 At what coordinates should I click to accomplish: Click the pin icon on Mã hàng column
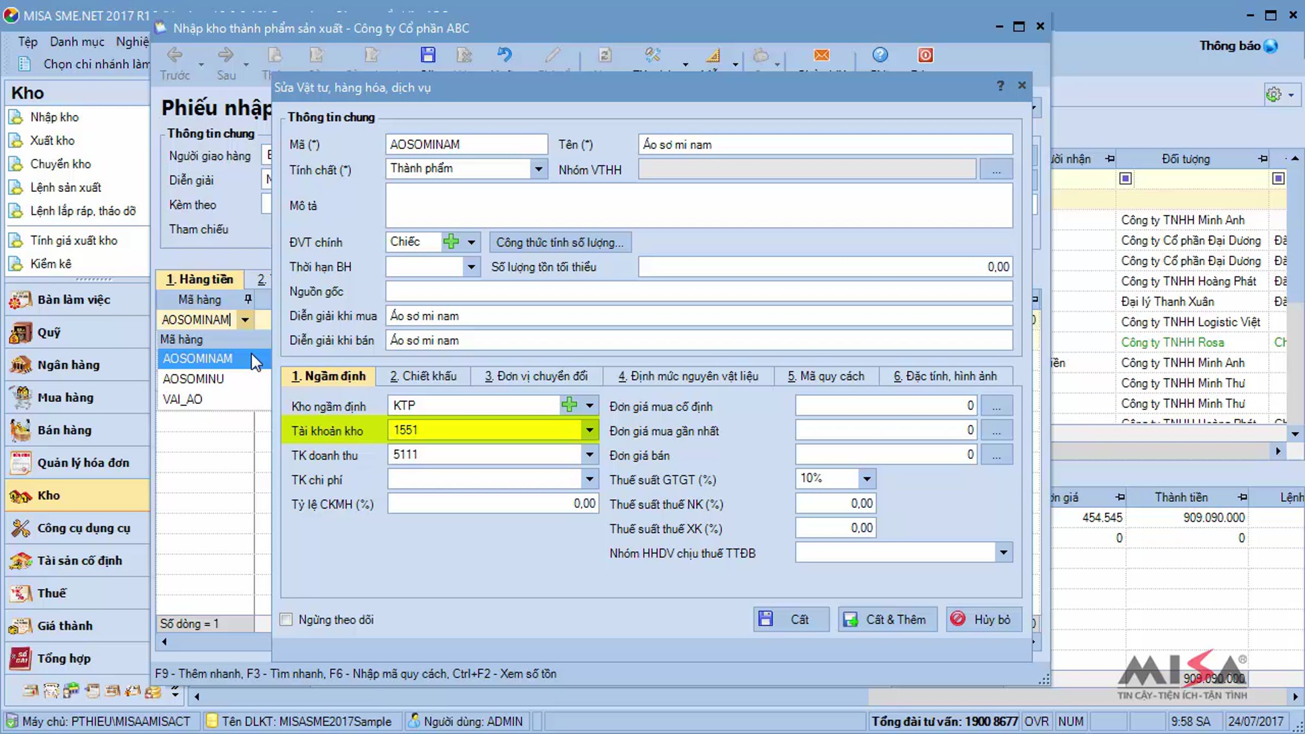(x=248, y=299)
